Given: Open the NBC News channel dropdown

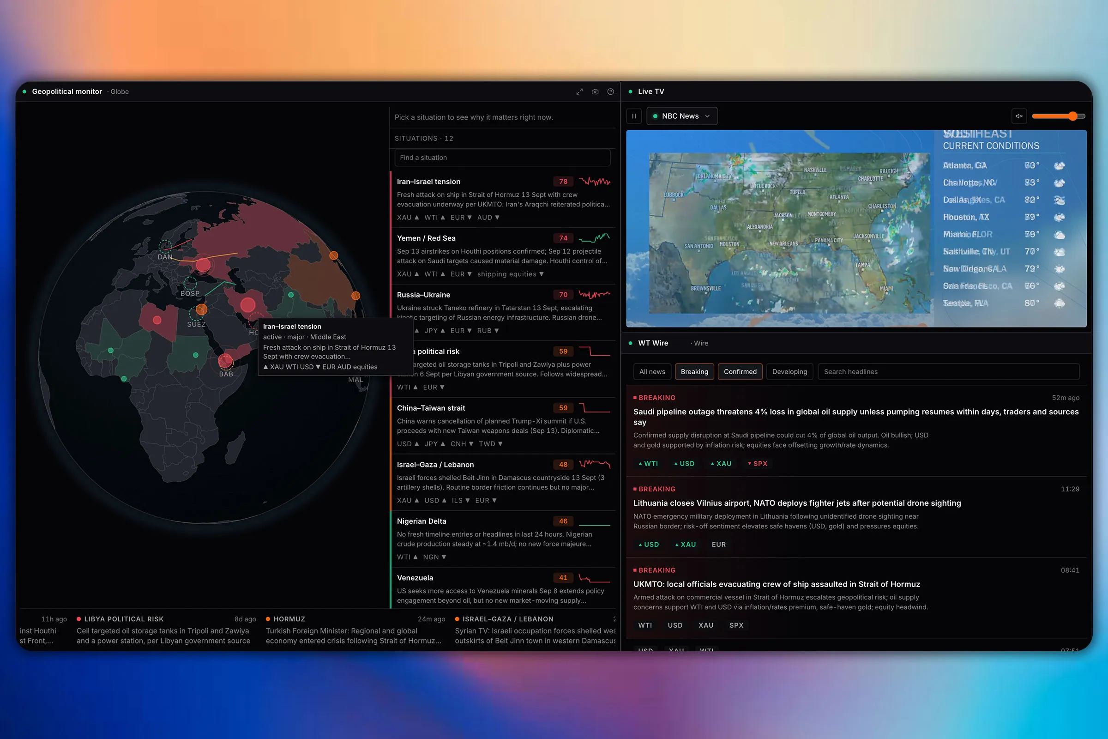Looking at the screenshot, I should [682, 116].
